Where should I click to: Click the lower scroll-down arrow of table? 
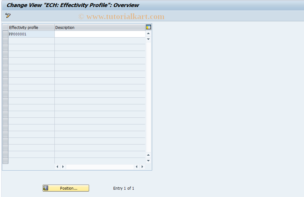[148, 160]
